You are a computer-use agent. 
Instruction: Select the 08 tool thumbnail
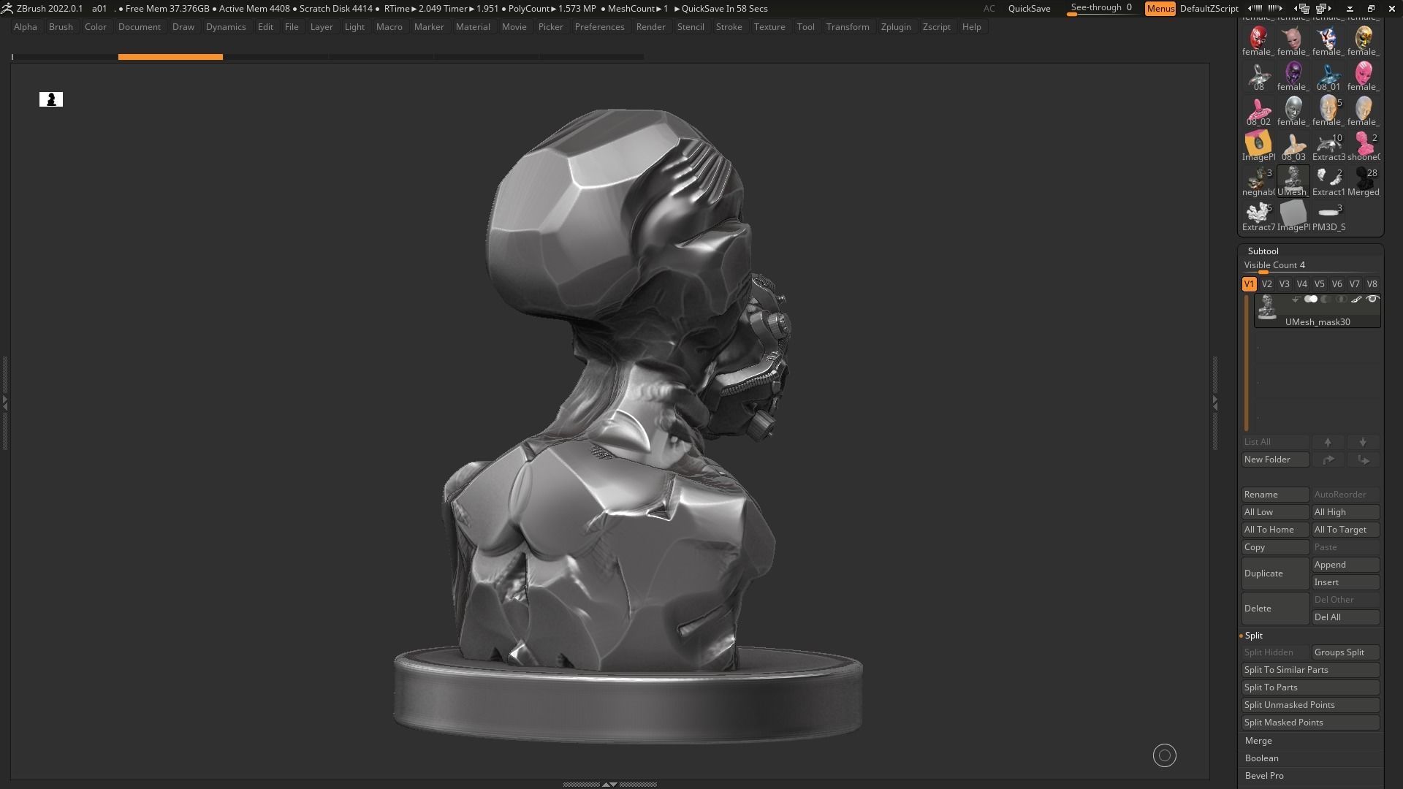(1258, 76)
